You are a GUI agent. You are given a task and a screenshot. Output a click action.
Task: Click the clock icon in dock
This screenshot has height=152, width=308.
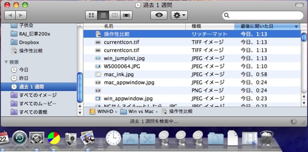tap(113, 138)
